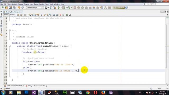
Task: Click the Find Next Occurrence icon
Action: (35, 15)
